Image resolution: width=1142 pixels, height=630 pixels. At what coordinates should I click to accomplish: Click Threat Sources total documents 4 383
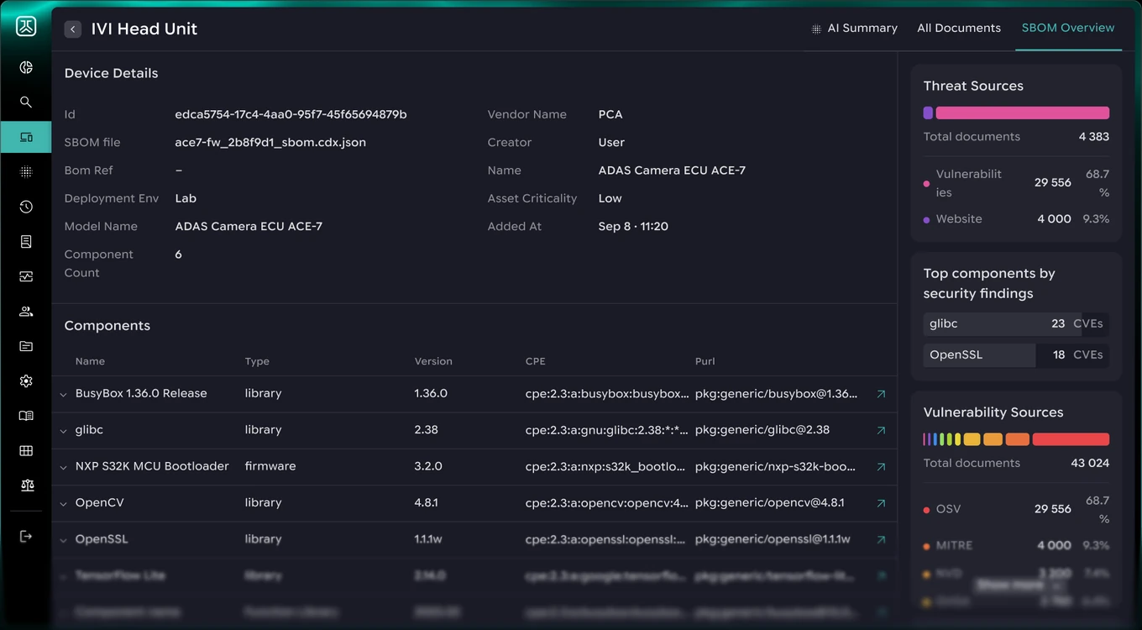(x=1094, y=137)
